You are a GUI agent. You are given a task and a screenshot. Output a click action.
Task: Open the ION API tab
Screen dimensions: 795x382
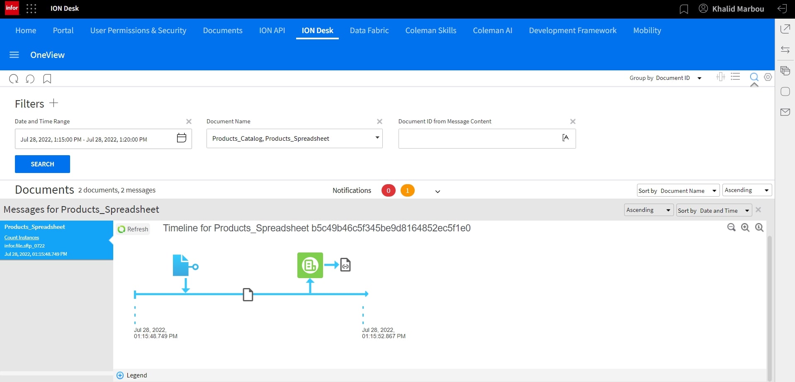pos(272,30)
